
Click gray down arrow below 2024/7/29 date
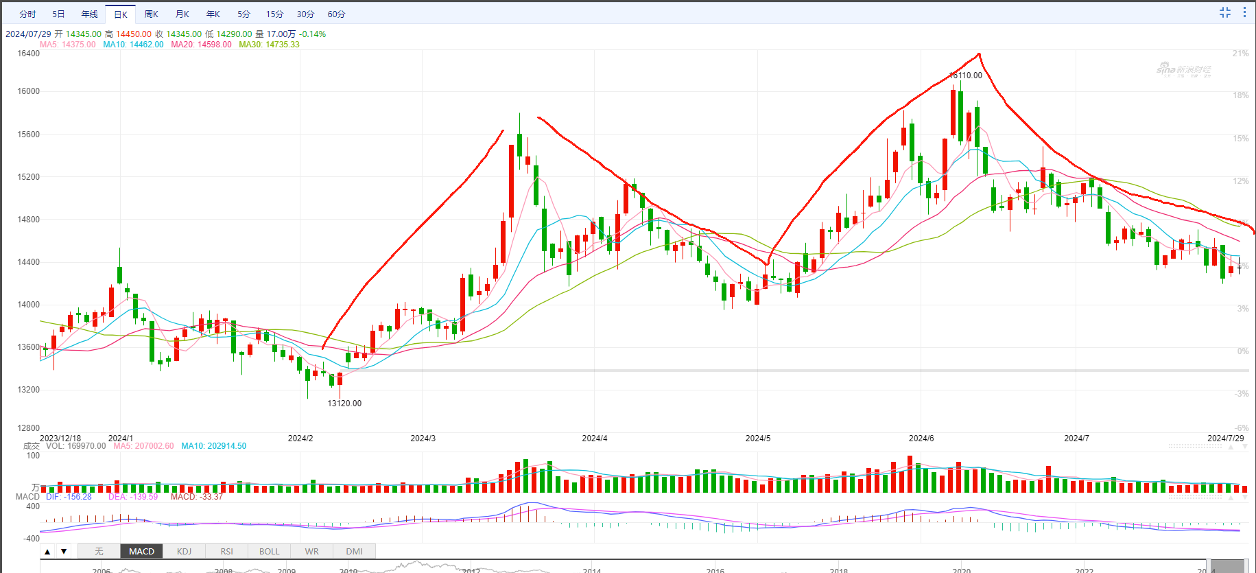point(1245,447)
